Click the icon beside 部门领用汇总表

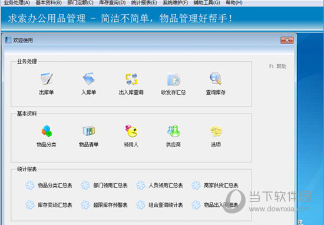click(85, 186)
